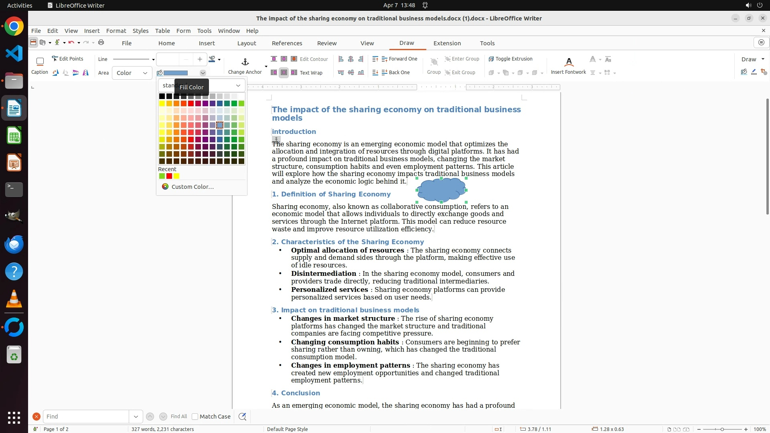Pick the red swatch in Recent colors
770x433 pixels.
point(169,176)
